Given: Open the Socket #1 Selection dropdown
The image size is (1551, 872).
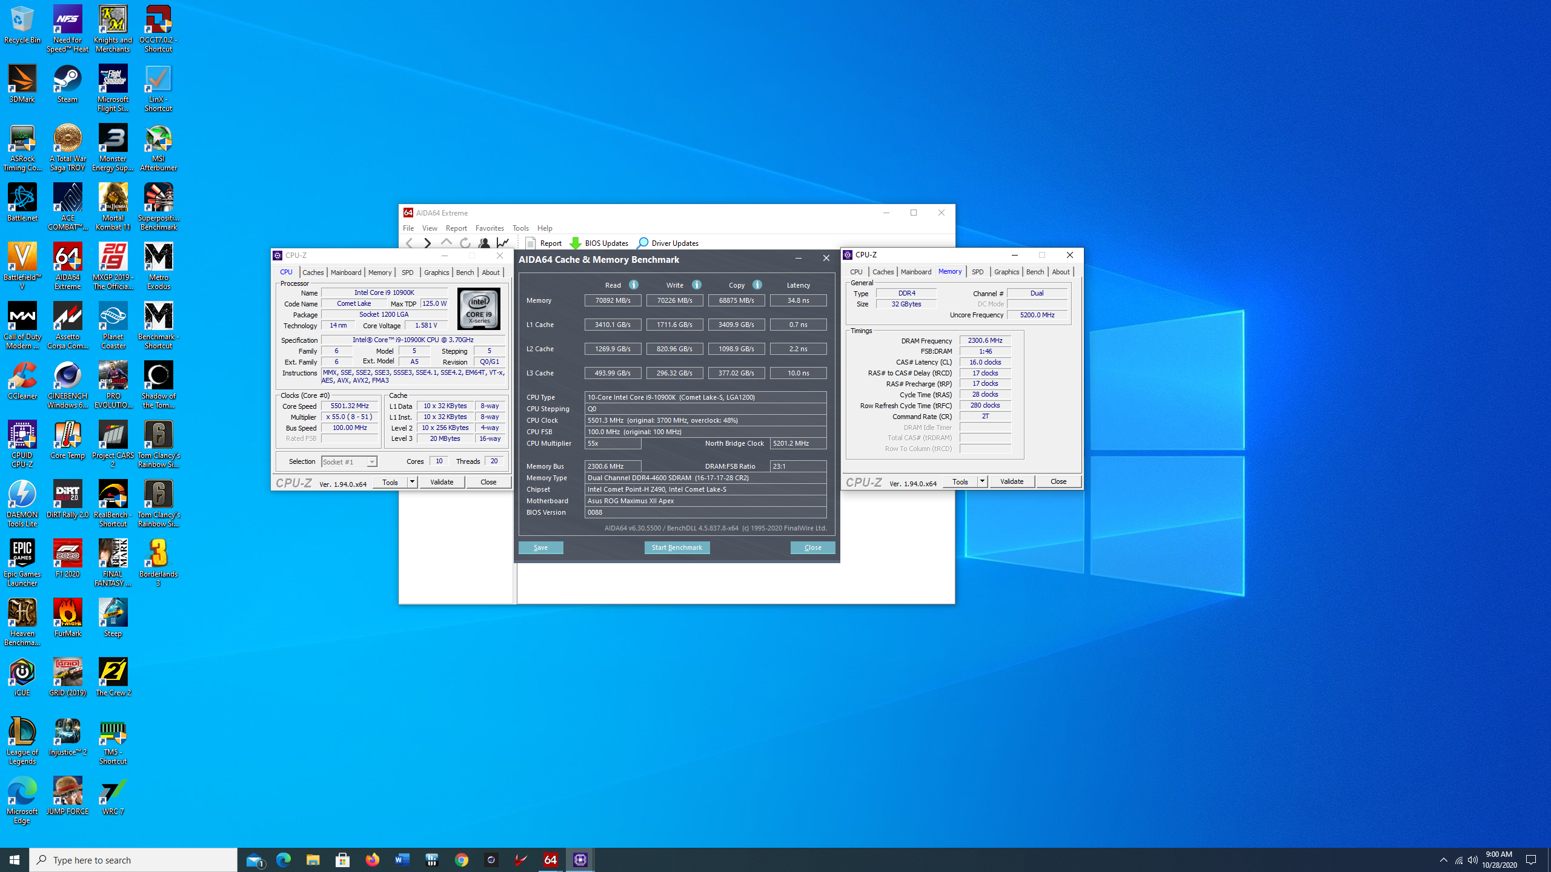Looking at the screenshot, I should (x=349, y=461).
